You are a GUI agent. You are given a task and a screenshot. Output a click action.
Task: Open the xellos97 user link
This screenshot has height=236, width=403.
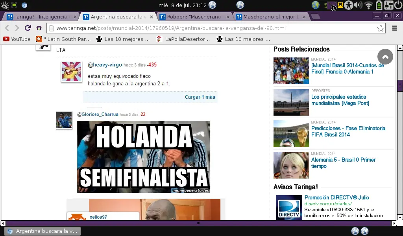coord(98,217)
